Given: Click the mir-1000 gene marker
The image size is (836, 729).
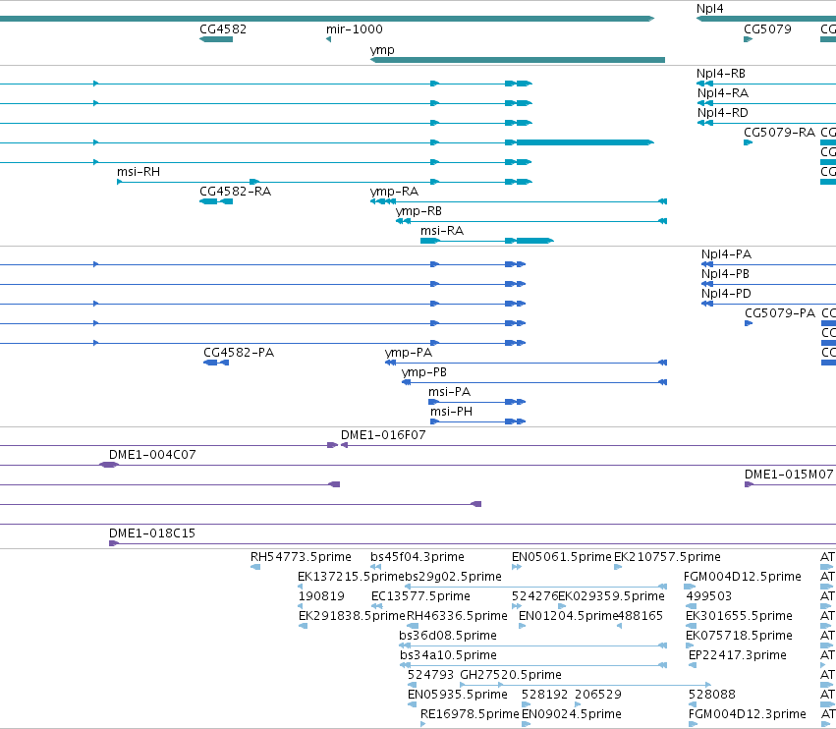Looking at the screenshot, I should 328,39.
